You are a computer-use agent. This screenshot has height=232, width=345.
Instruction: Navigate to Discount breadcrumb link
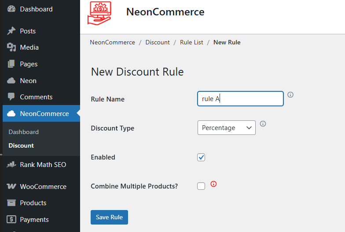158,43
